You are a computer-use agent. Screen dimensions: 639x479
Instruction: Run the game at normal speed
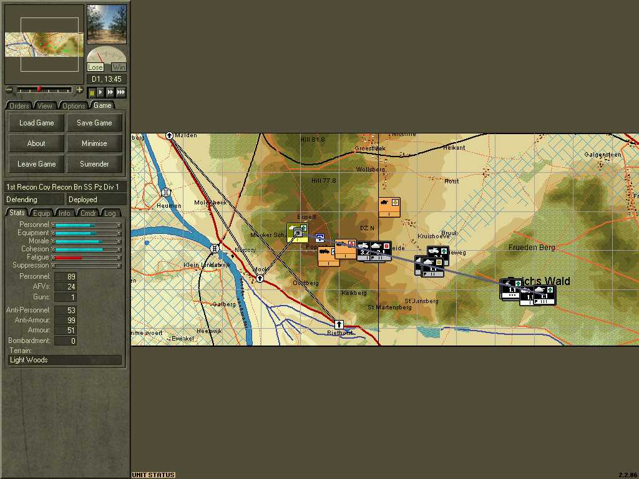pos(101,92)
